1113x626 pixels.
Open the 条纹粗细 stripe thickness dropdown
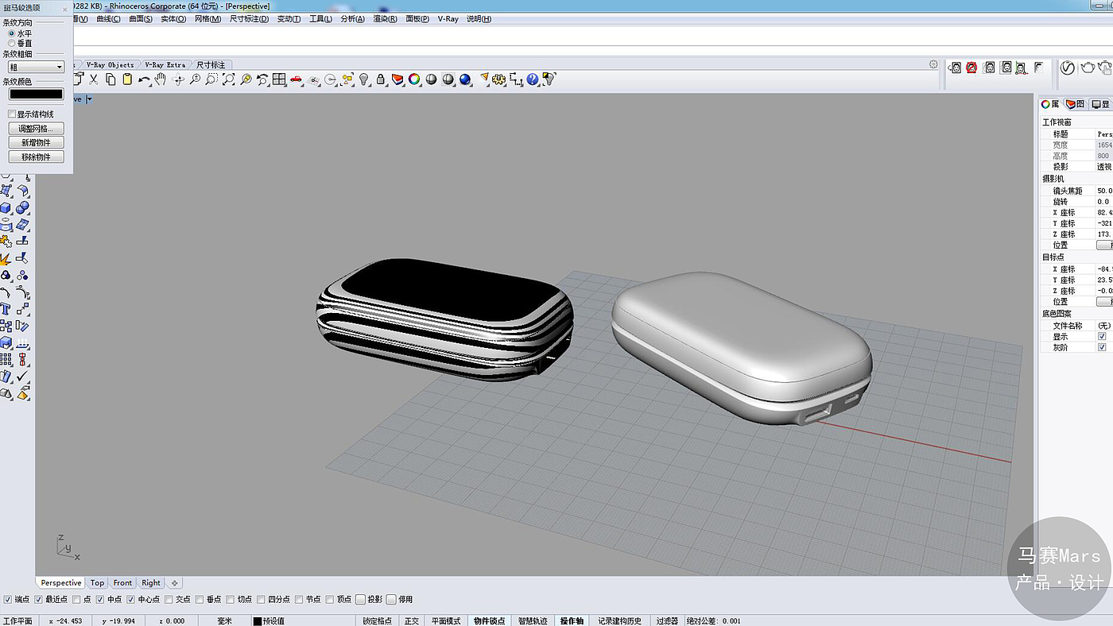click(x=36, y=68)
